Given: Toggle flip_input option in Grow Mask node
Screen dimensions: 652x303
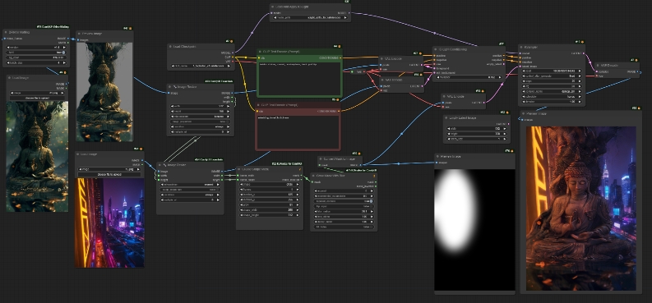Looking at the screenshot, I should pos(344,206).
